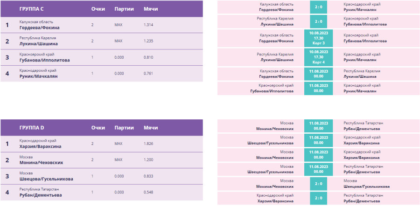Open the match scheduled on Корт 4
This screenshot has width=420, height=206.
coord(318,57)
